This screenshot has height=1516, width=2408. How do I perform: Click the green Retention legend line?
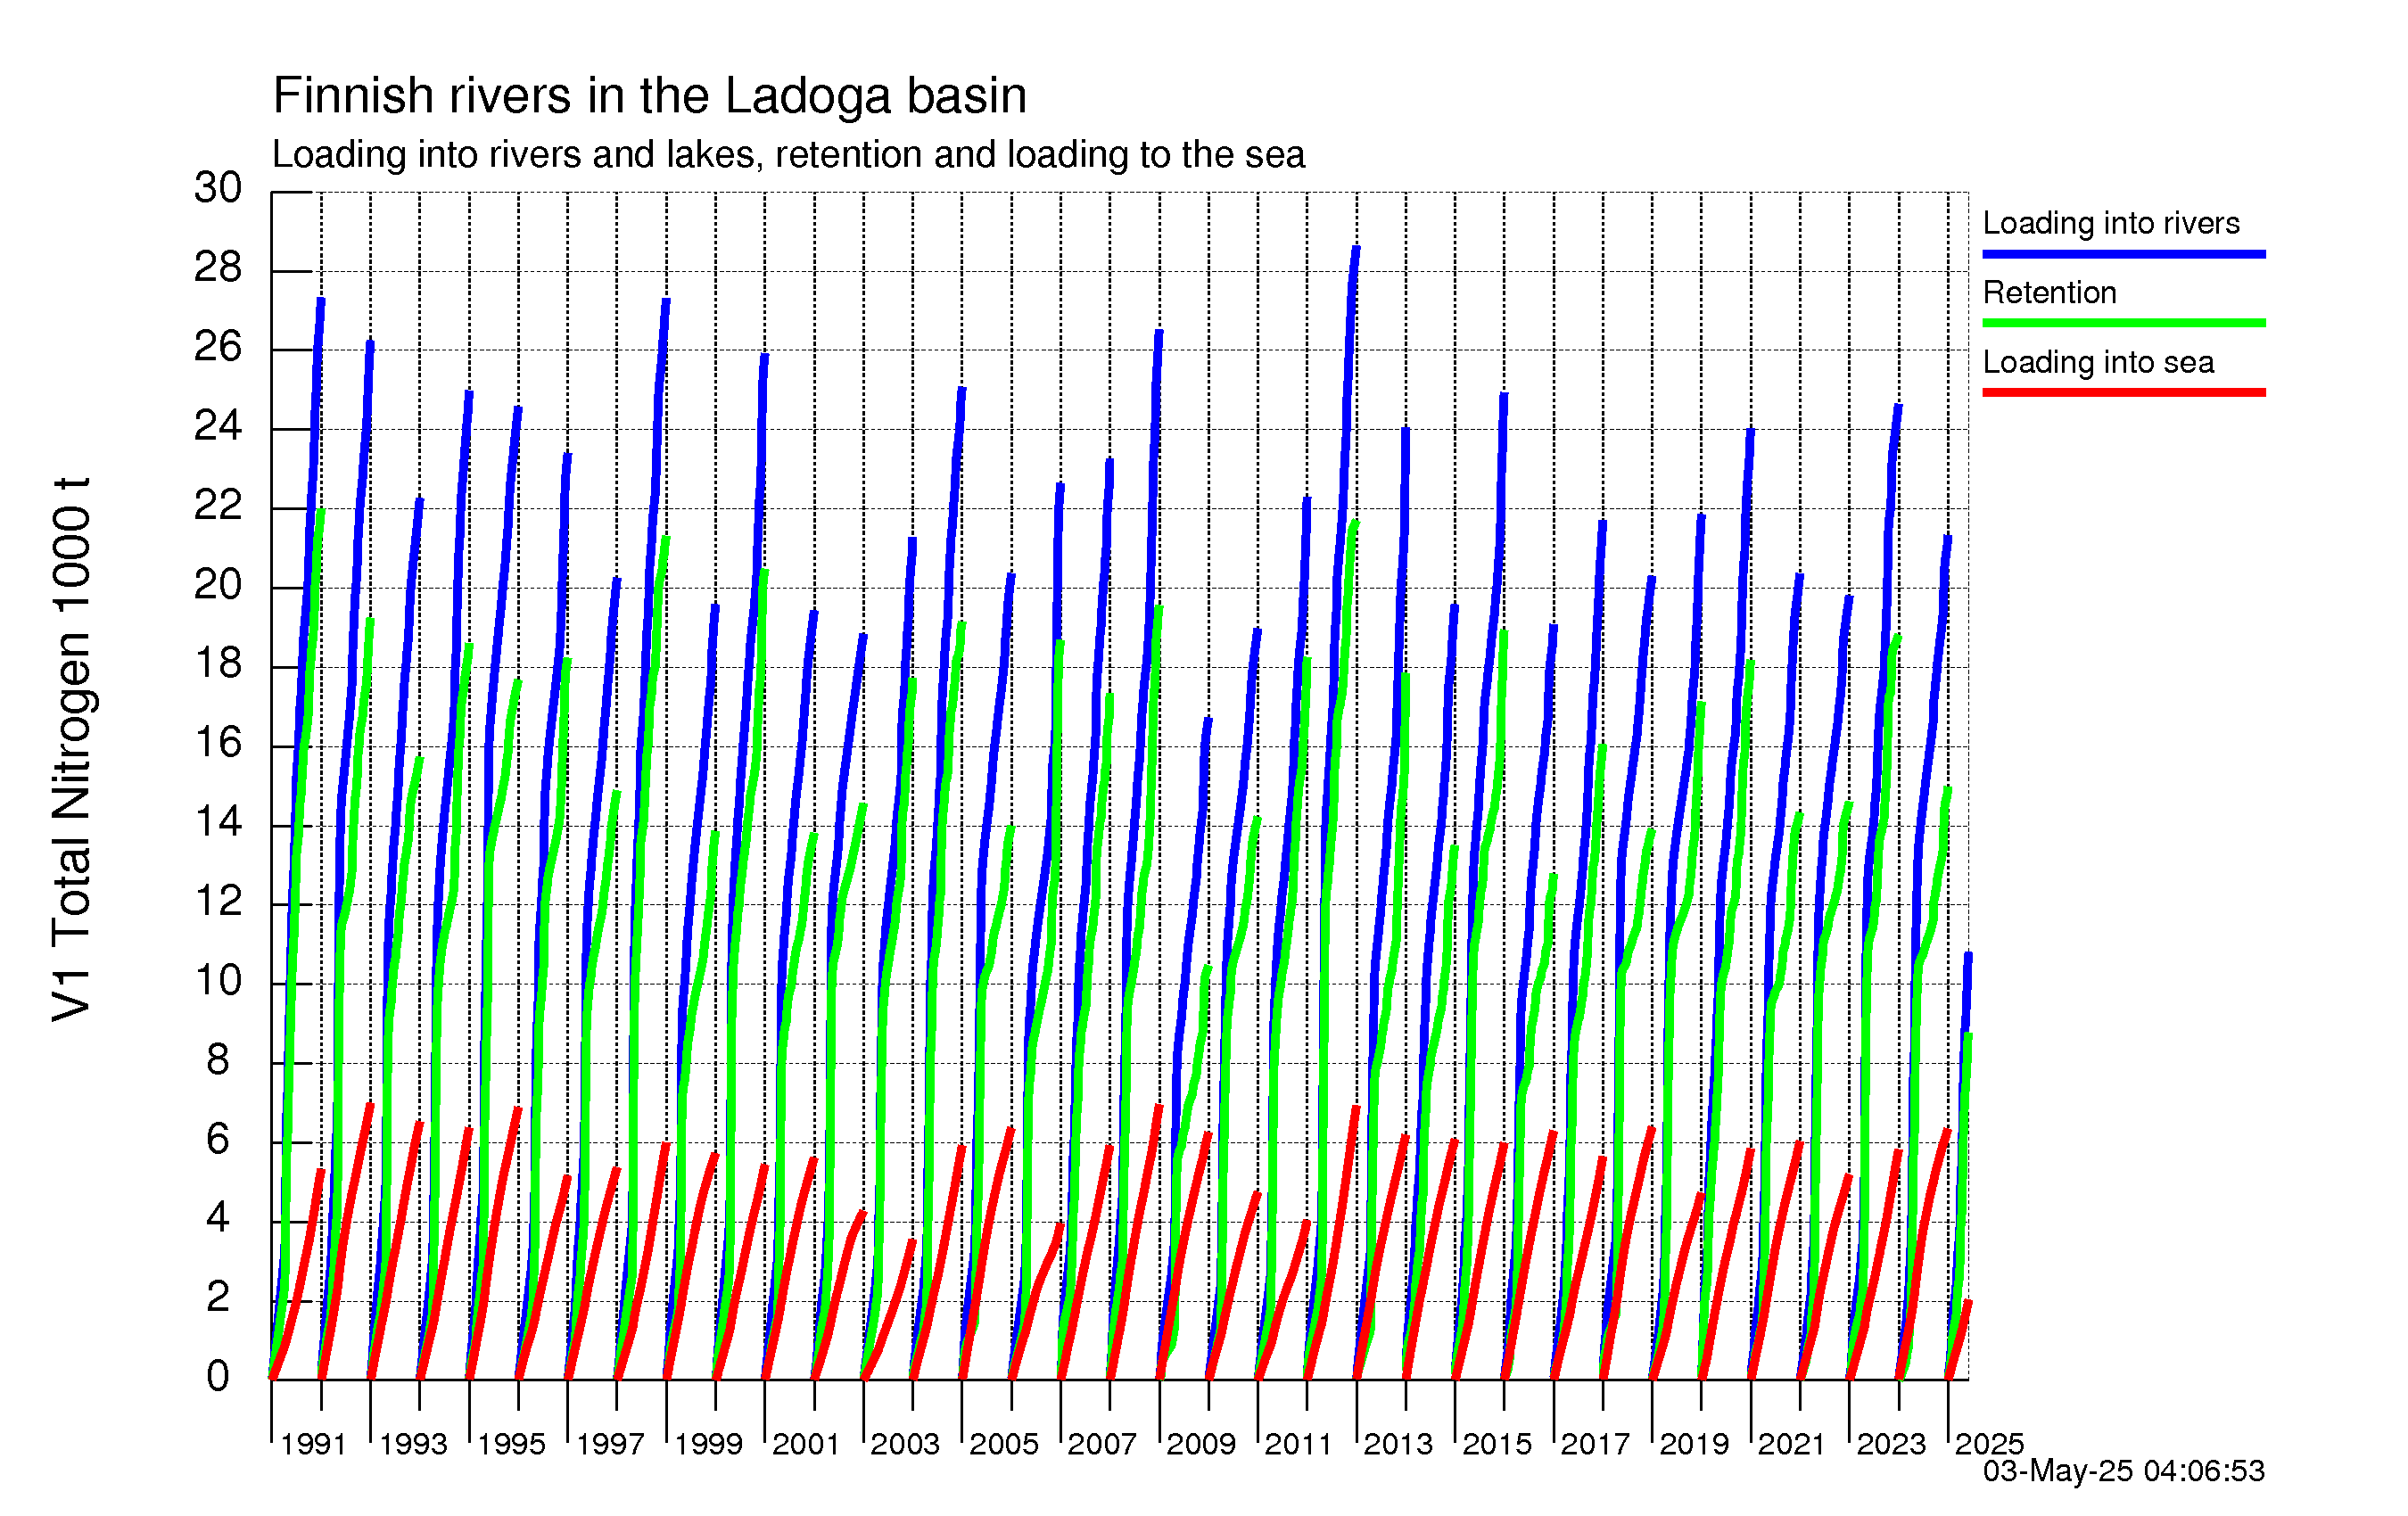pos(2124,323)
